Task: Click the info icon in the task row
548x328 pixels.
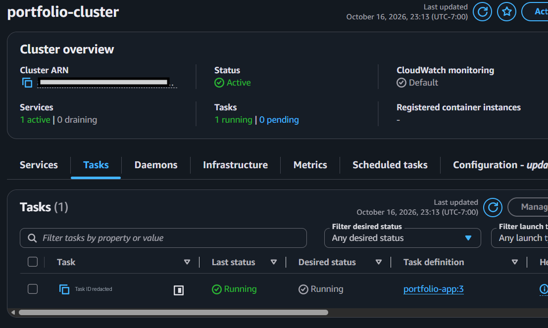Action: [544, 289]
